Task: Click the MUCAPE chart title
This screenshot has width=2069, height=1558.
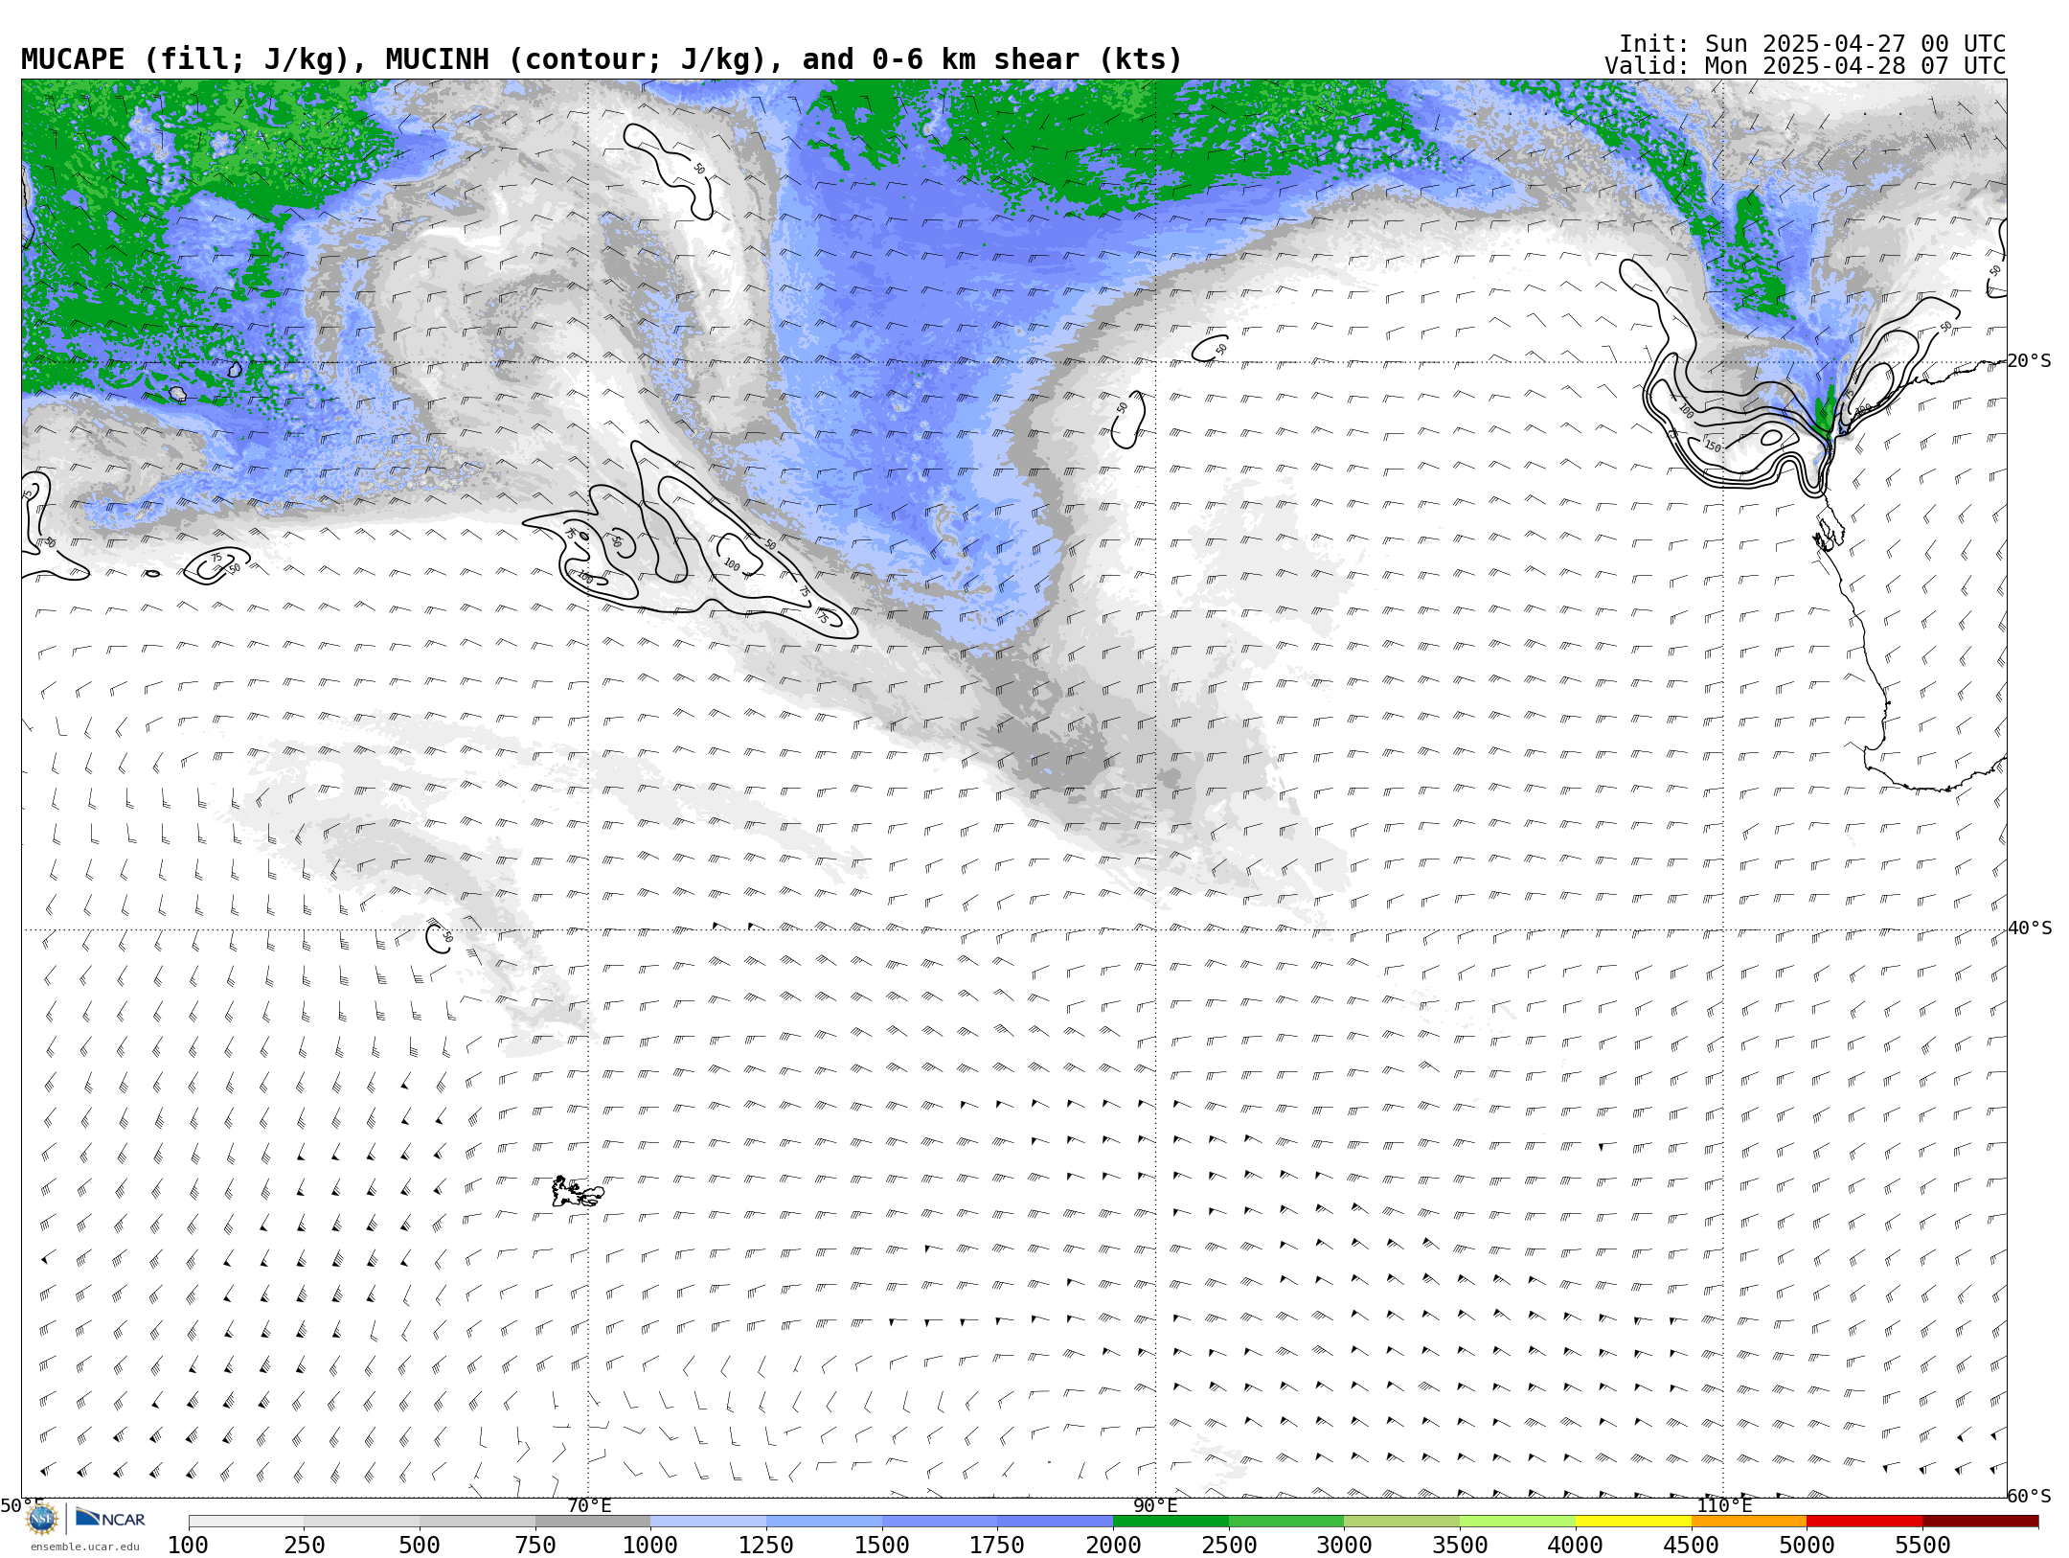Action: (x=602, y=59)
